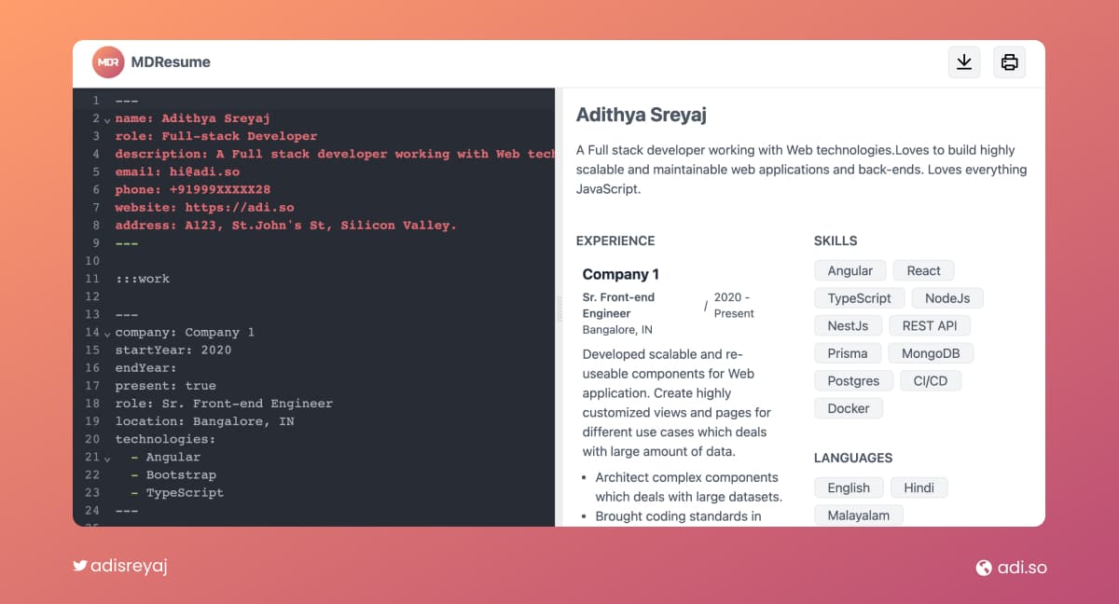Click the Twitter bird icon in footer
The height and width of the screenshot is (604, 1119).
pyautogui.click(x=81, y=565)
